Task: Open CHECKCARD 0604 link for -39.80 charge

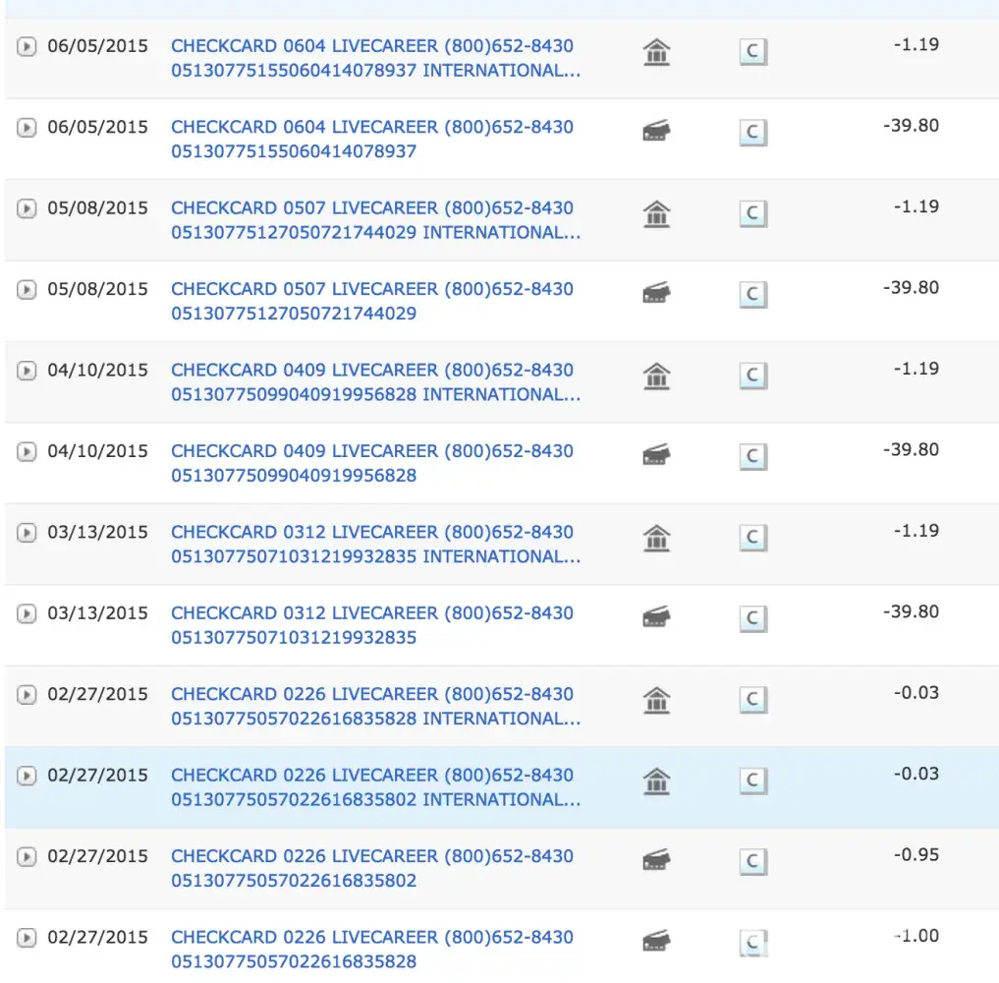Action: [x=372, y=139]
